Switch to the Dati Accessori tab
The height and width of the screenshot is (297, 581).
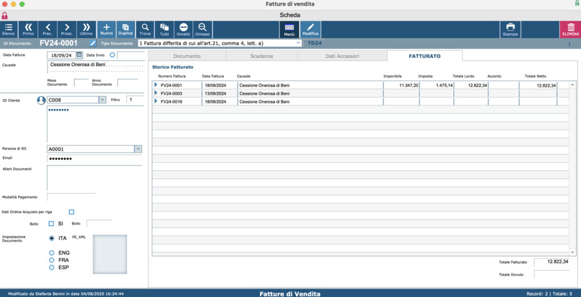click(x=342, y=56)
